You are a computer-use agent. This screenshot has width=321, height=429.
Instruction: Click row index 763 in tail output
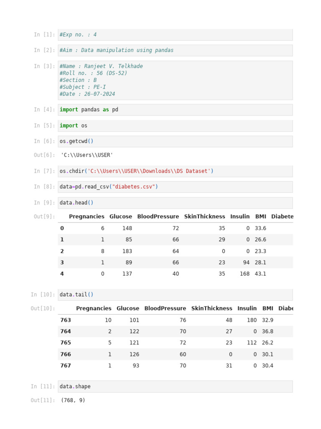click(66, 320)
